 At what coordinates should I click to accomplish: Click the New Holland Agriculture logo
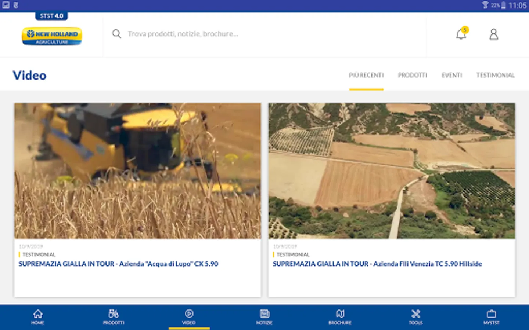(52, 36)
